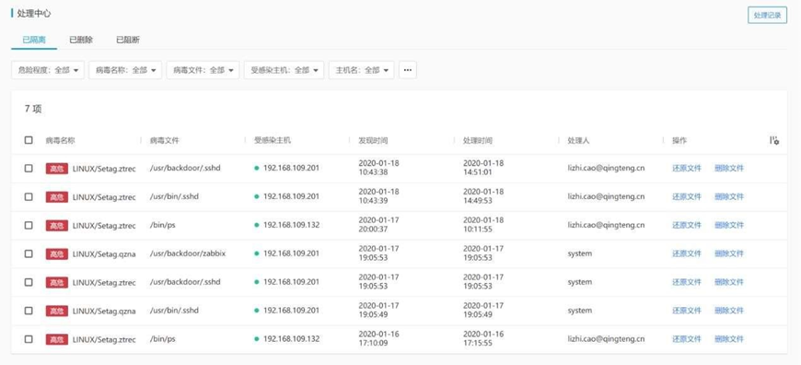The width and height of the screenshot is (801, 365).
Task: Click the green status dot in the first row
Action: (x=257, y=168)
